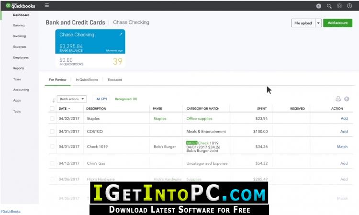Image resolution: width=359 pixels, height=215 pixels.
Task: Select the Chase Checking account card
Action: point(90,48)
